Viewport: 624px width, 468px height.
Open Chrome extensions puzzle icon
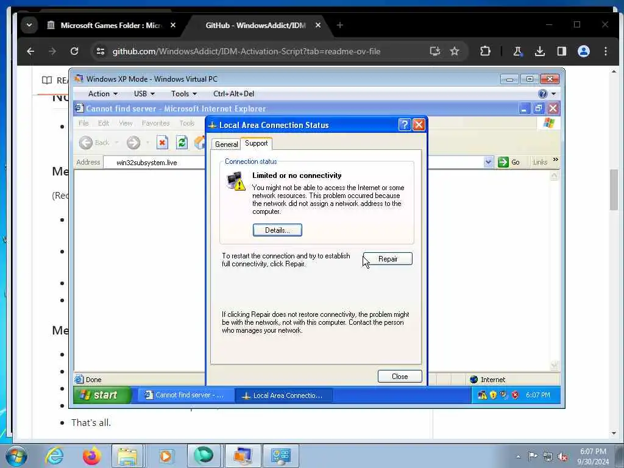coord(485,51)
